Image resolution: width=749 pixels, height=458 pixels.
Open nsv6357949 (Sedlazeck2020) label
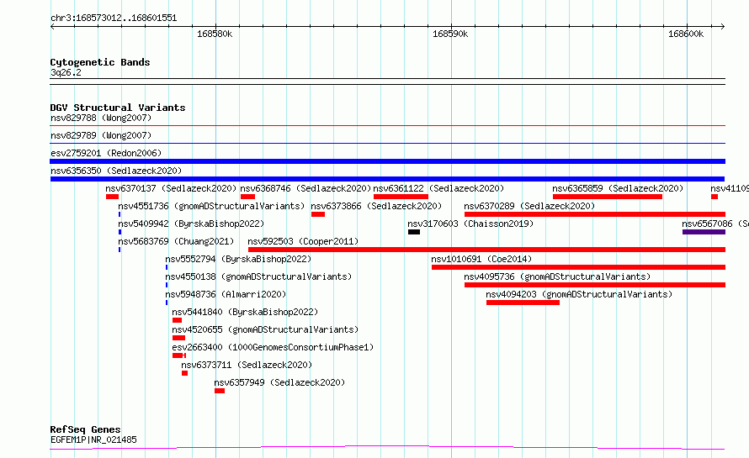[x=279, y=382]
